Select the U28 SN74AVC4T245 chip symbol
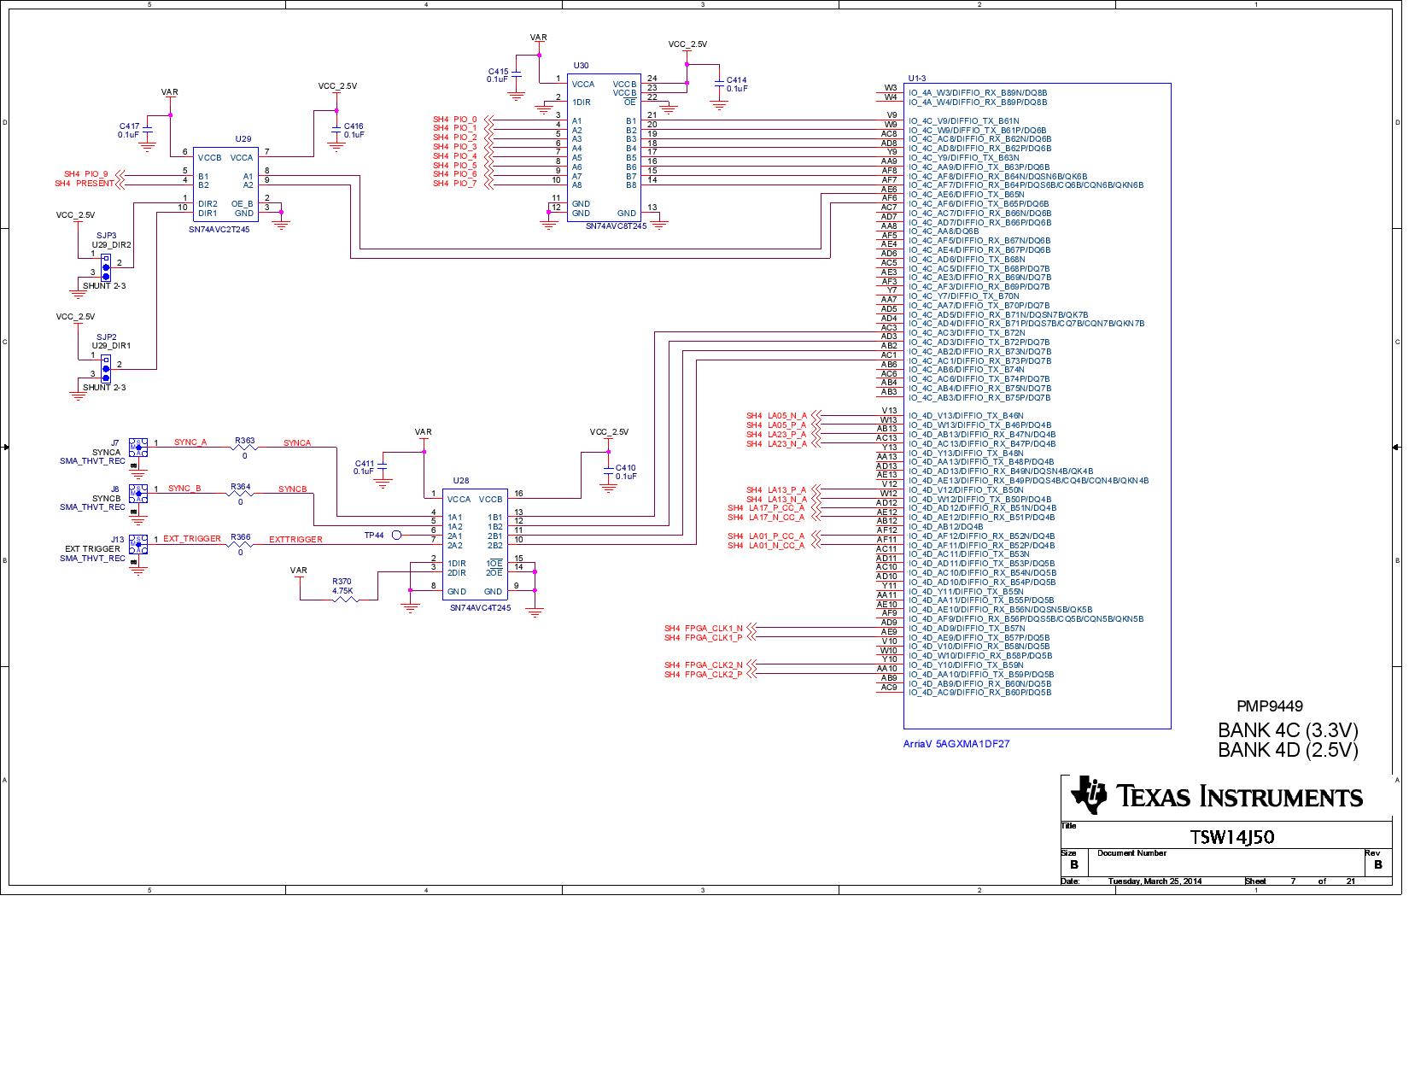The width and height of the screenshot is (1409, 1089). pos(474,543)
